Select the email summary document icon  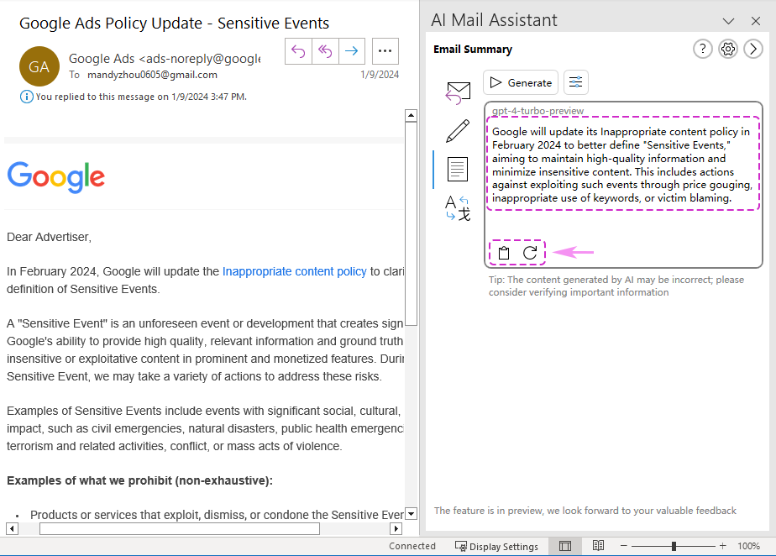click(457, 169)
